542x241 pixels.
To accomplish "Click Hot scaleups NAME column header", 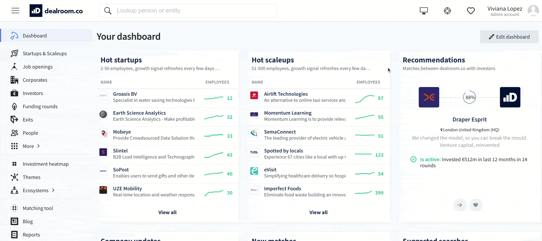I will pyautogui.click(x=257, y=82).
